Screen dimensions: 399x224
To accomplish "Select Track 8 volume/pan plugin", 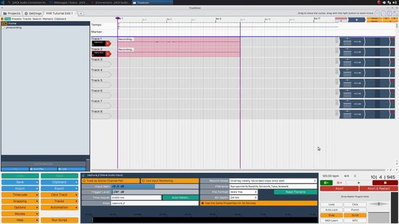I will pyautogui.click(x=352, y=114).
